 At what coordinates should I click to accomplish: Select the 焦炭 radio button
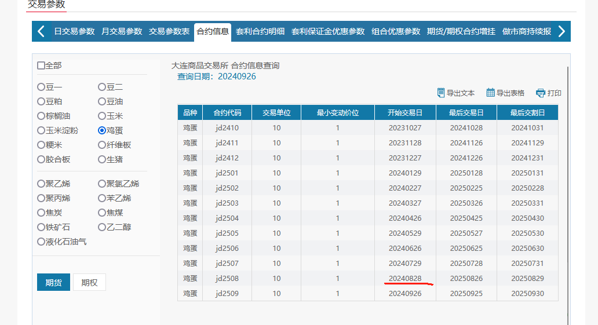click(41, 213)
